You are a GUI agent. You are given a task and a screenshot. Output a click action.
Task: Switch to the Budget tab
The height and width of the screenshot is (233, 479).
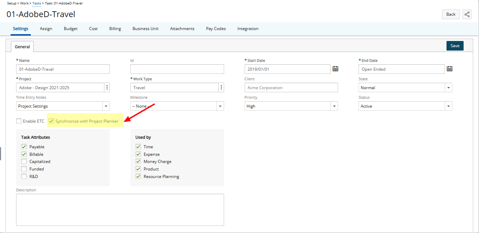[x=71, y=29]
